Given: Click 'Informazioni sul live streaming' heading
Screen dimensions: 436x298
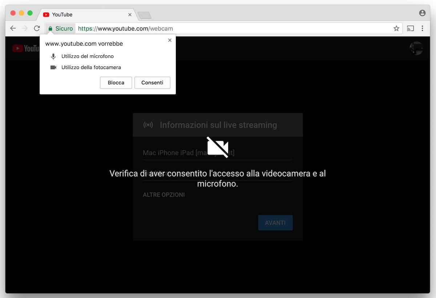Looking at the screenshot, I should tap(218, 125).
